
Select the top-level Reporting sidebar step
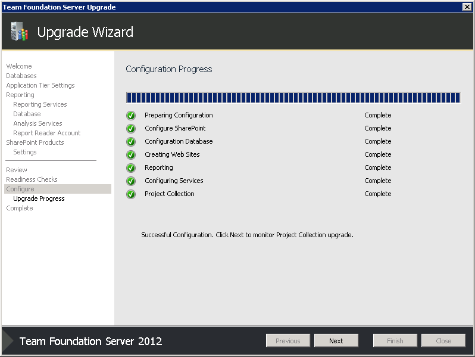[20, 95]
